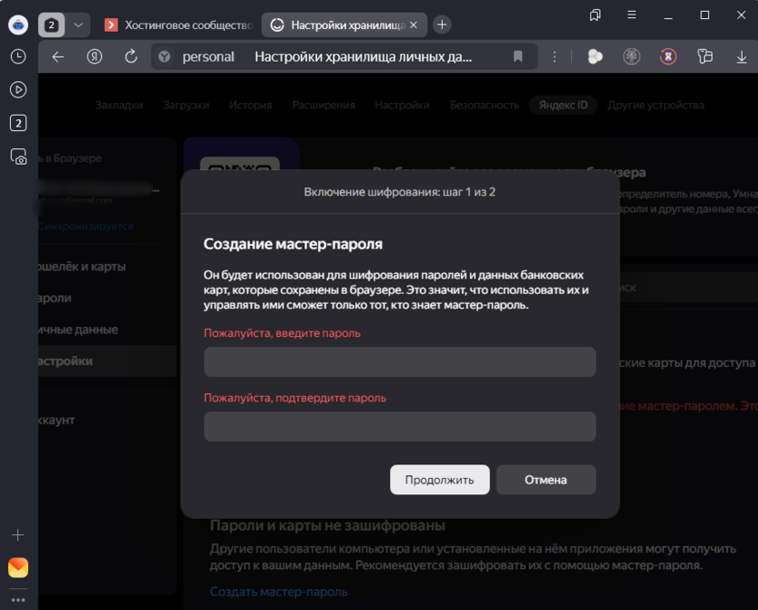Open the video player sidebar icon
Viewport: 758px width, 610px height.
click(18, 89)
